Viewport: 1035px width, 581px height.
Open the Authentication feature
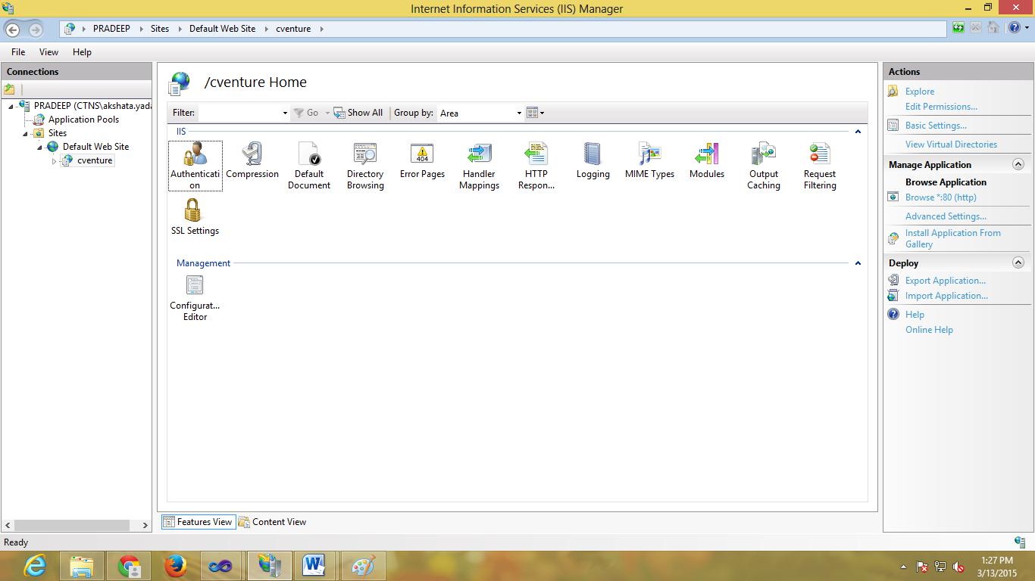click(195, 166)
